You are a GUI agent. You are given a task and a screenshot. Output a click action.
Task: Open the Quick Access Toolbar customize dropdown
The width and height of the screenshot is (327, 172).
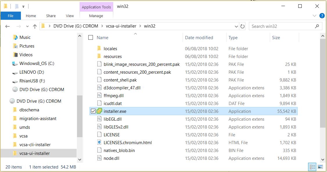point(23,7)
